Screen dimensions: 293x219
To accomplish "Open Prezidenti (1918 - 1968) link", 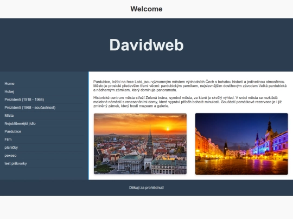I will click(24, 99).
